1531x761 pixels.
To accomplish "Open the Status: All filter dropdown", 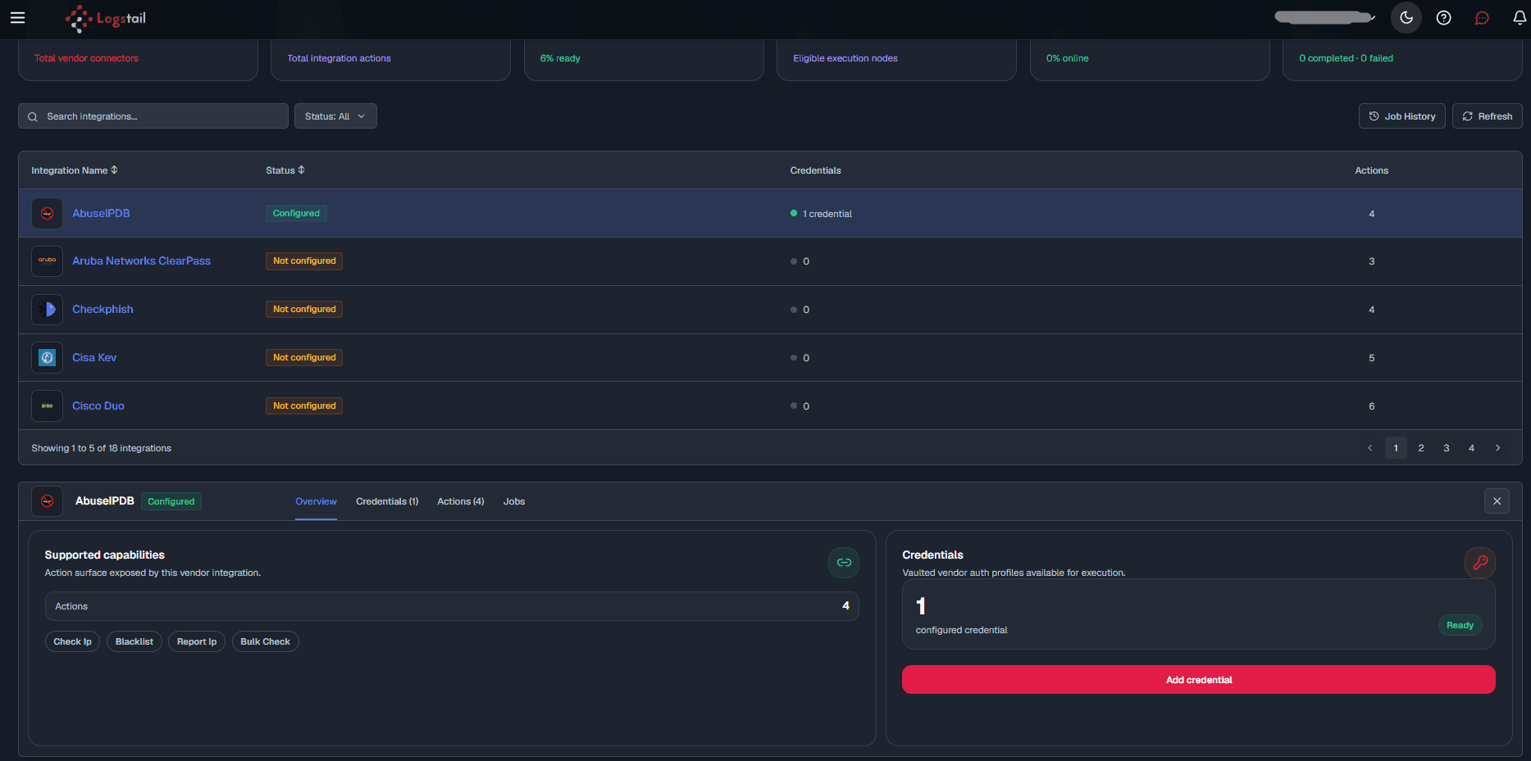I will pos(335,116).
